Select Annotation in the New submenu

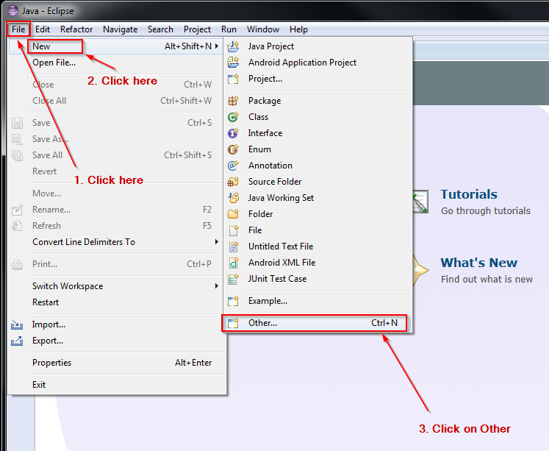coord(318,166)
